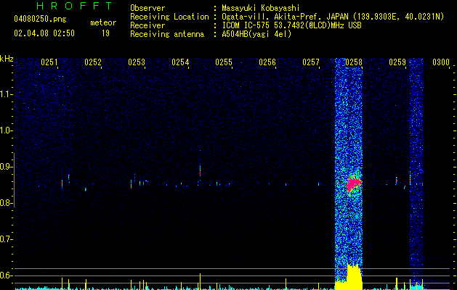Click the 0259 time marker
The height and width of the screenshot is (290, 457).
(x=397, y=62)
